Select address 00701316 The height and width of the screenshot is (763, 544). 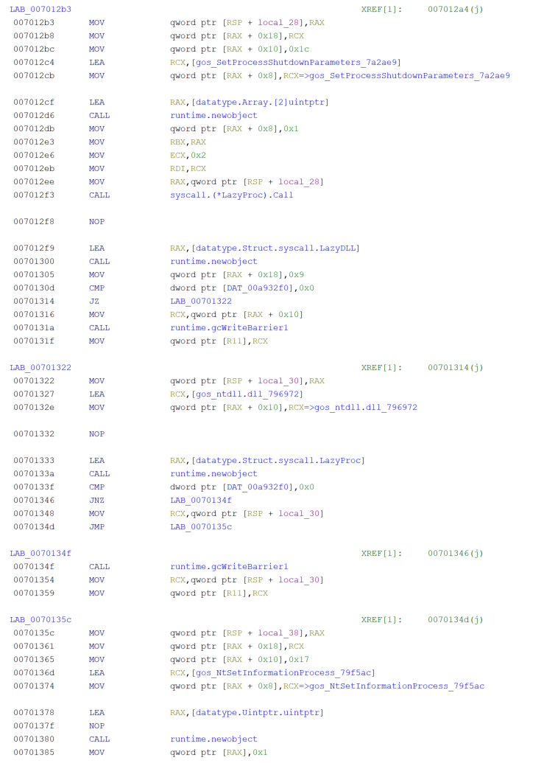pyautogui.click(x=34, y=314)
